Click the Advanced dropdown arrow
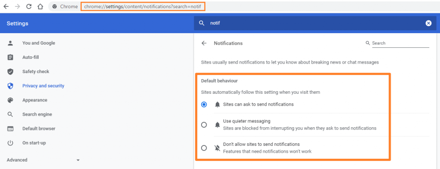The width and height of the screenshot is (440, 169). click(x=78, y=160)
